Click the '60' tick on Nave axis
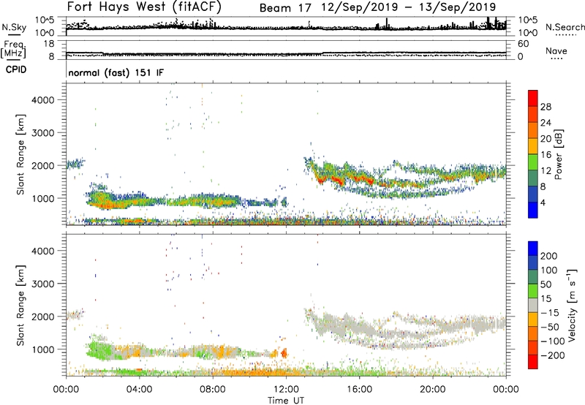The image size is (585, 405). [523, 44]
